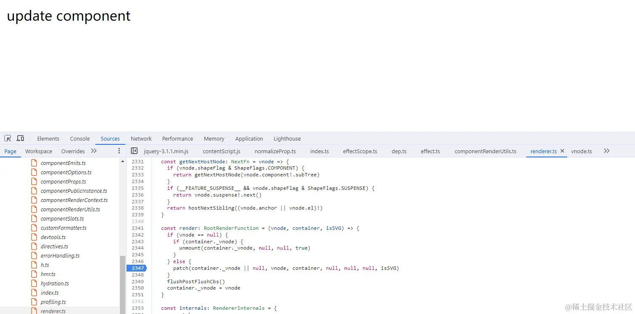Select componentOptions.ts in file tree
635x314 pixels.
point(66,172)
